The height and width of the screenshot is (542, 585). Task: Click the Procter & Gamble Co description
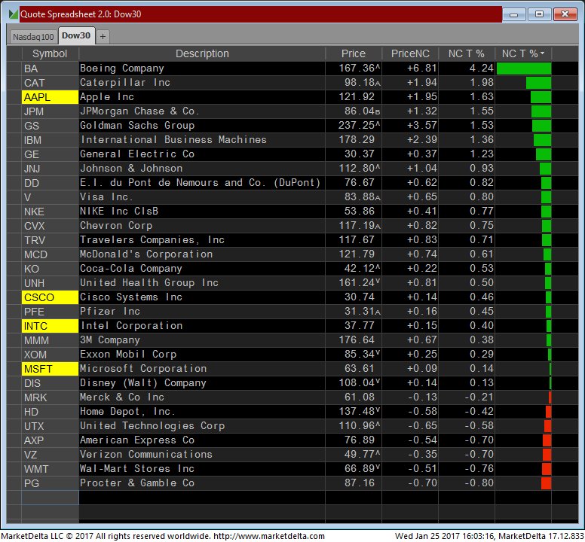pyautogui.click(x=137, y=483)
